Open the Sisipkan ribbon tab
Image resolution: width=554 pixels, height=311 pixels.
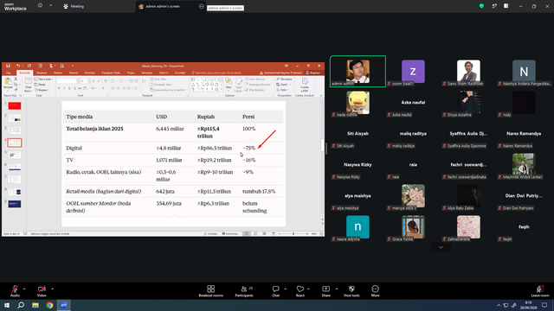pos(42,73)
